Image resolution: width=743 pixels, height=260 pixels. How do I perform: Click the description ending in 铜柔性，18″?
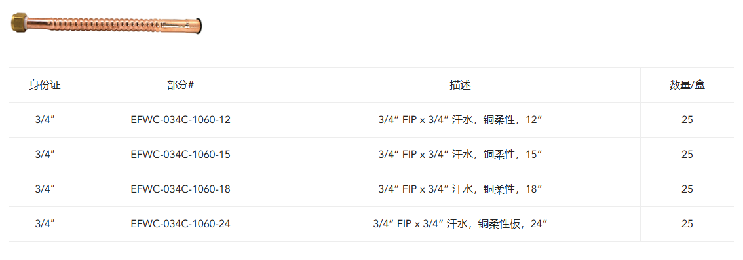(x=460, y=189)
